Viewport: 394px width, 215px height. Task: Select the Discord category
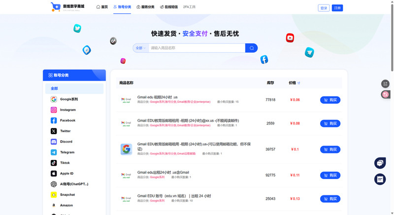[x=66, y=142]
